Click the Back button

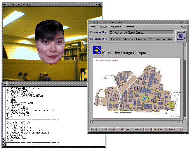coord(94,129)
